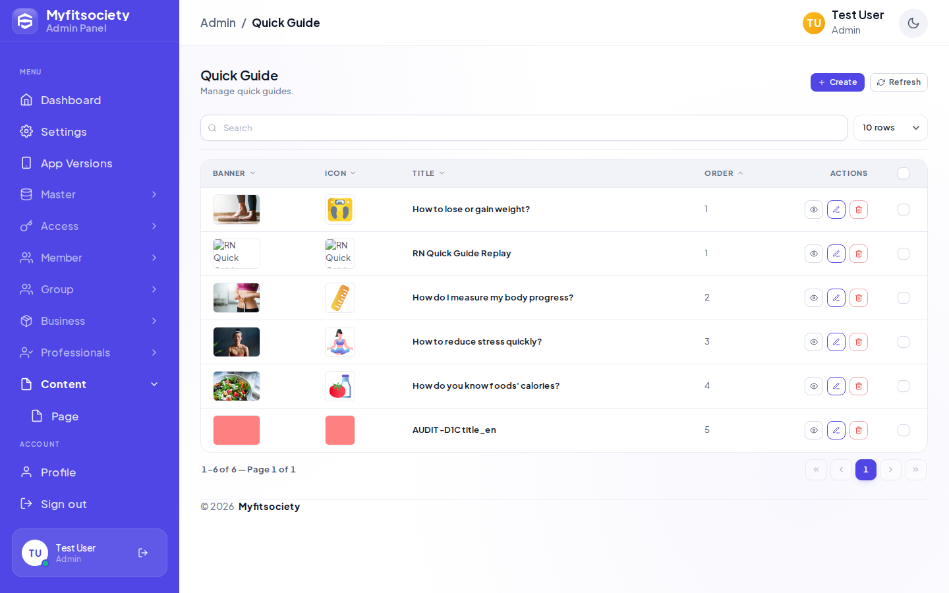Expand the Master menu in the sidebar
This screenshot has height=593, width=949.
[x=90, y=194]
